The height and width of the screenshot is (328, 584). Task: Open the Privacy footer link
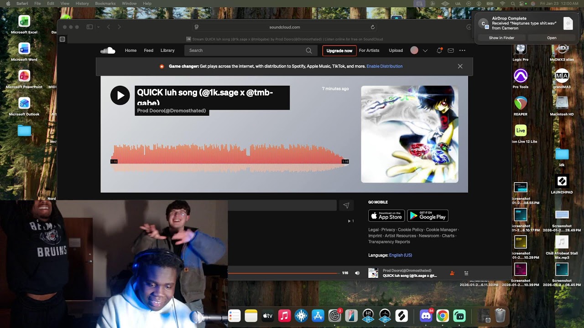pos(388,230)
